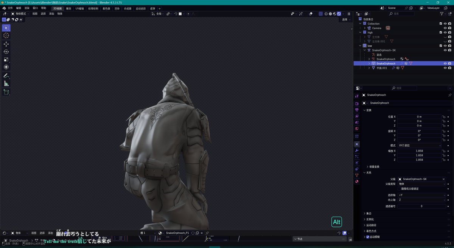Viewport: 454px width, 248px height.
Task: Disable render for low collection camera icon
Action: (449, 46)
